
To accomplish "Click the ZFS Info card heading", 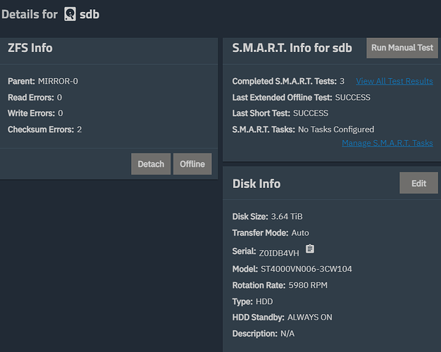I will [30, 49].
